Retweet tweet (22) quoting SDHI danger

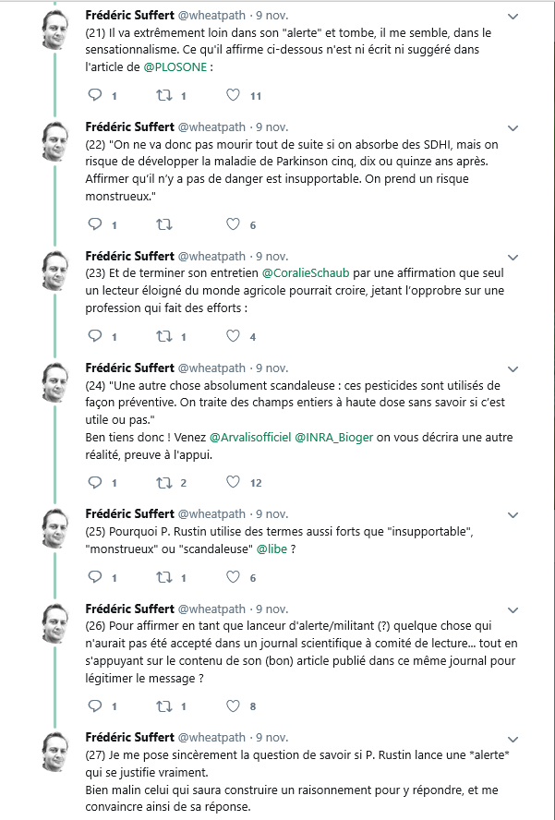tap(164, 224)
